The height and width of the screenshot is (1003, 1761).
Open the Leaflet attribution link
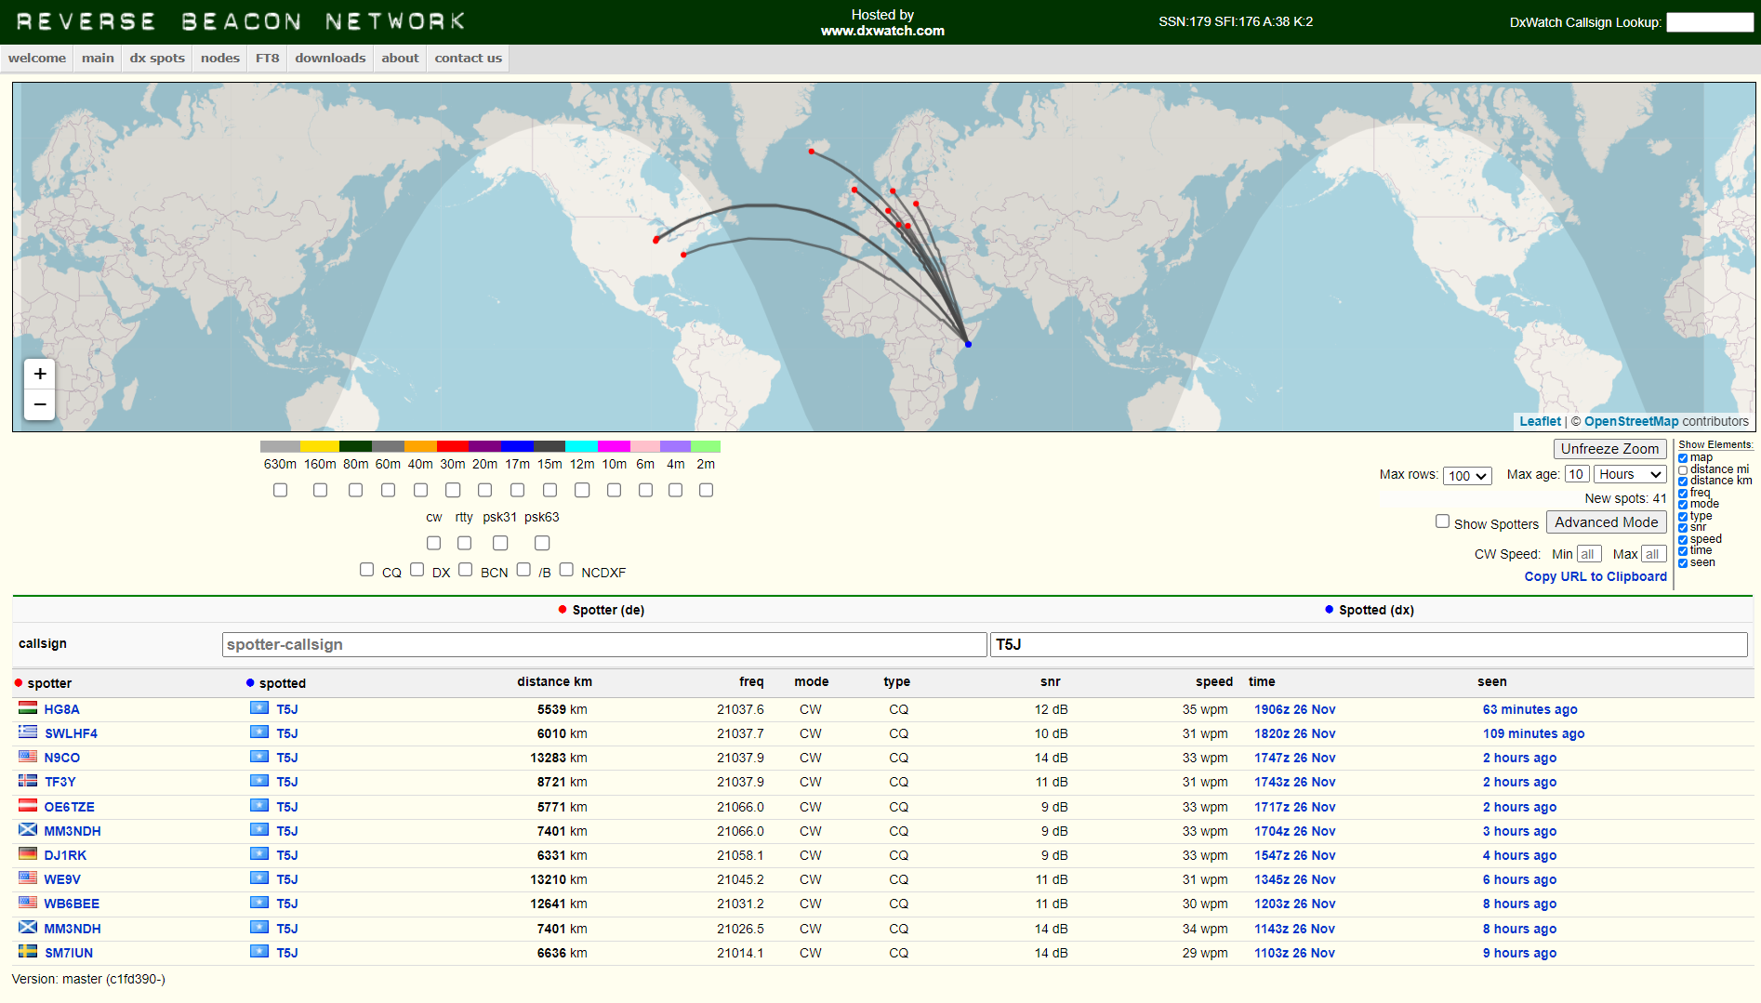[x=1540, y=421]
